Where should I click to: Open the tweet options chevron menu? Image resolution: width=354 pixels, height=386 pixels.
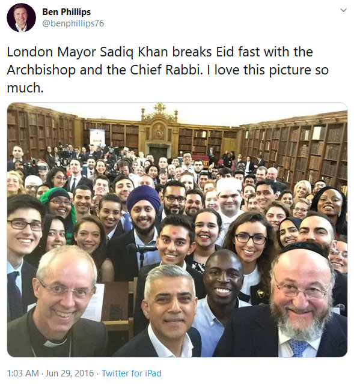tap(343, 10)
